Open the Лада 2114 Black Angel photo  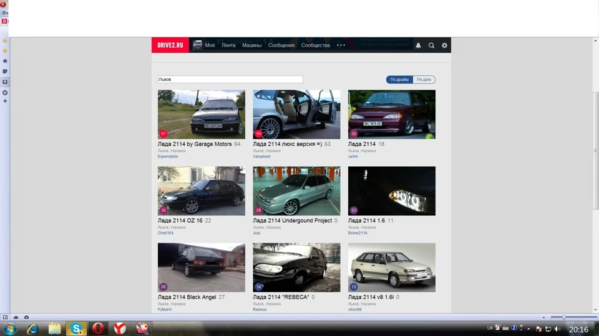pos(202,268)
